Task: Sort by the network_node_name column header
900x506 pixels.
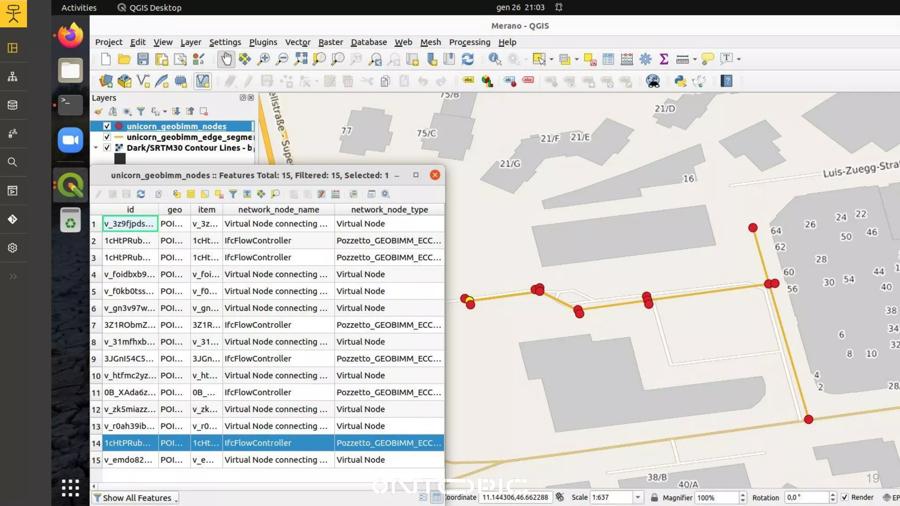Action: [278, 210]
